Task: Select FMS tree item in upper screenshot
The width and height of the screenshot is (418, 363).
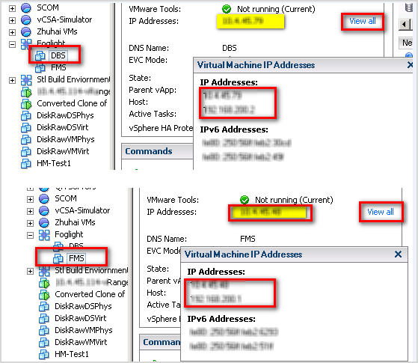Action: coord(58,68)
